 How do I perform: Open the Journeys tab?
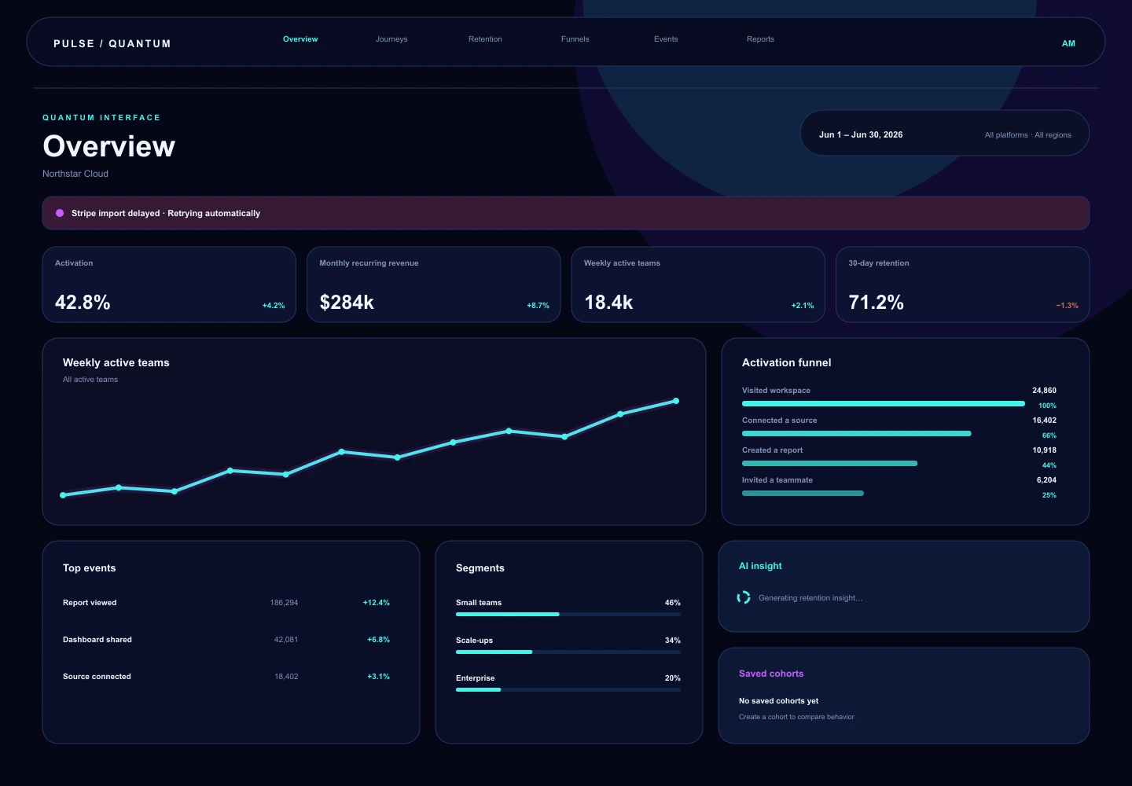(391, 39)
